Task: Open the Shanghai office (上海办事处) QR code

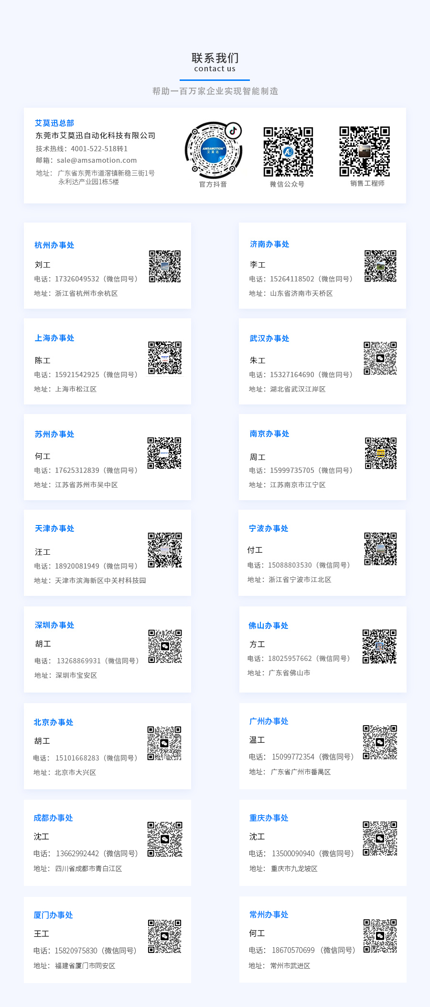Action: pyautogui.click(x=165, y=358)
